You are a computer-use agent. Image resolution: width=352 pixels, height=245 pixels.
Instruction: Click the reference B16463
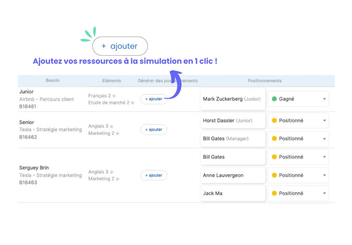28,183
